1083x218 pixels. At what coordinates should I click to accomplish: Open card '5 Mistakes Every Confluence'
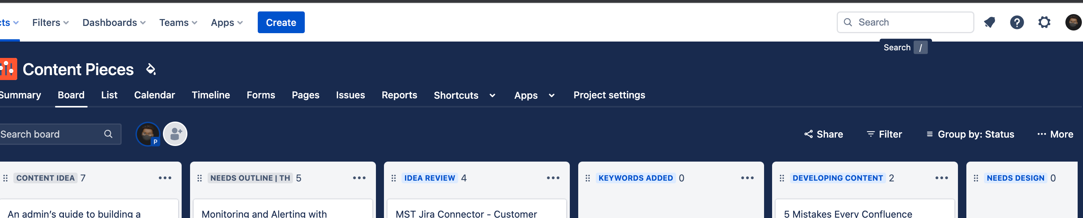pyautogui.click(x=865, y=209)
